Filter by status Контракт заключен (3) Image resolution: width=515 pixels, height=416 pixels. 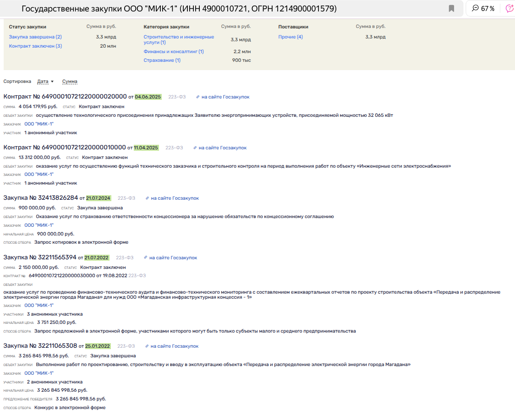pyautogui.click(x=35, y=46)
